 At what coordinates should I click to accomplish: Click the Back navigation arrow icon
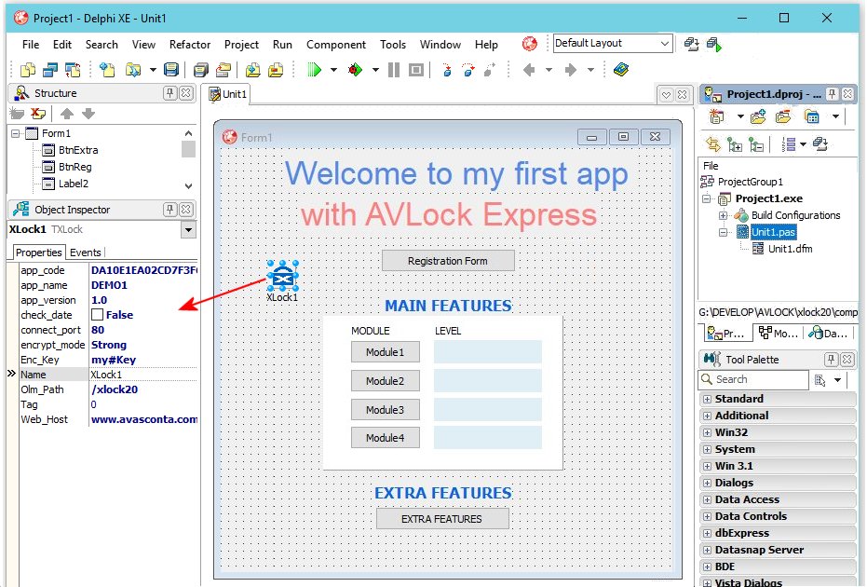(529, 70)
